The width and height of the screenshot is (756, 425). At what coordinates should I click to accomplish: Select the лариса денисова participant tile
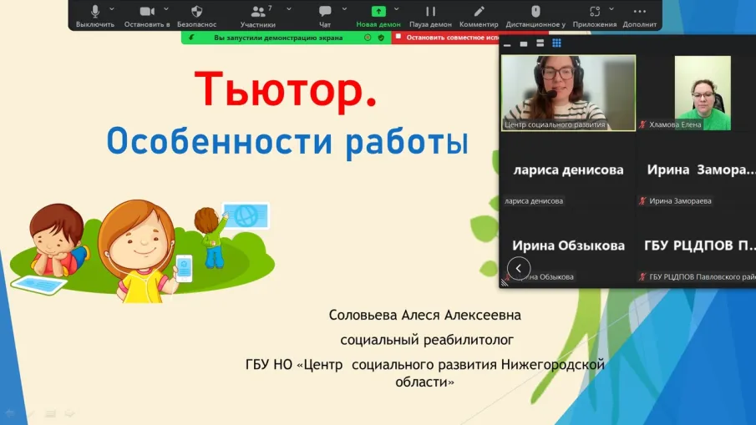tap(568, 169)
